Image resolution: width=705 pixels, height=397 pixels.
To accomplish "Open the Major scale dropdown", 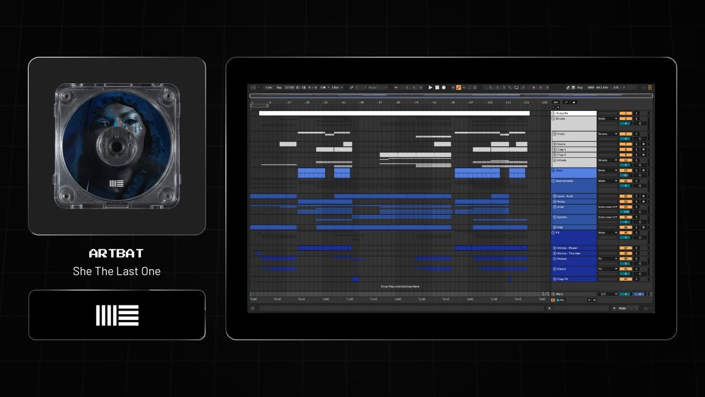I will tap(377, 88).
